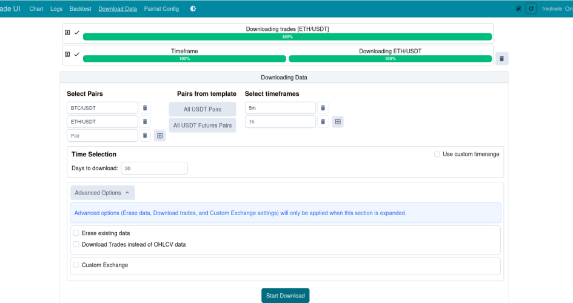Remove the ETH/USDT pair entry

pos(145,122)
